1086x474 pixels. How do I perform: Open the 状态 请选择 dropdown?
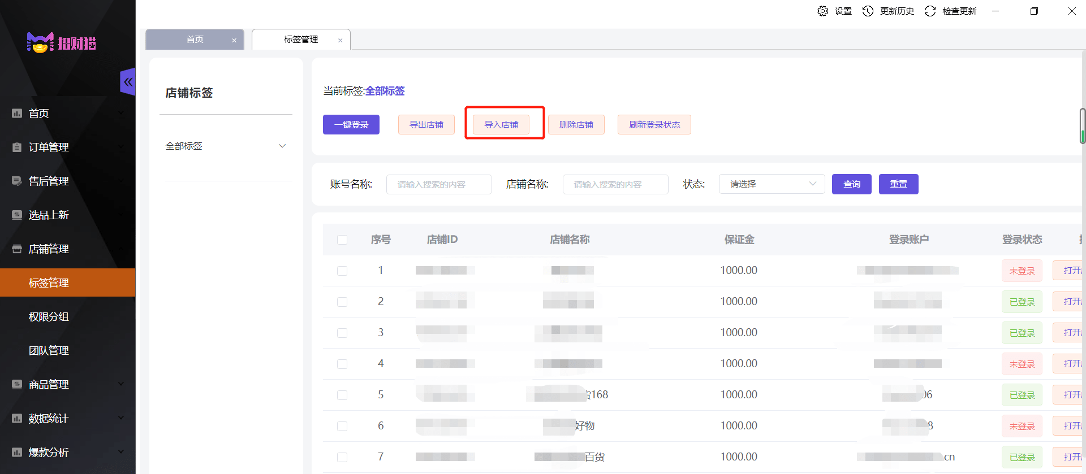click(772, 184)
